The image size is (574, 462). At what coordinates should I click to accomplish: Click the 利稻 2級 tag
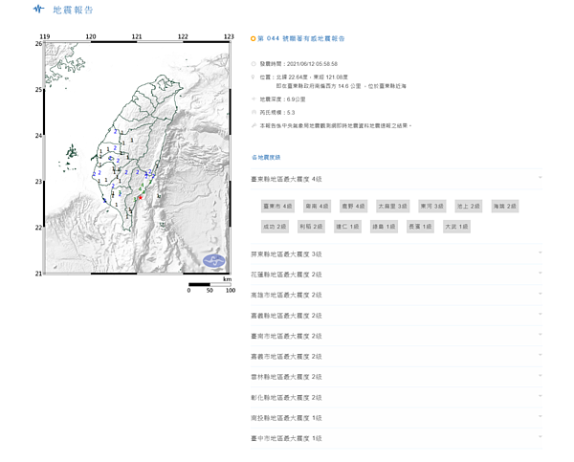tap(311, 227)
